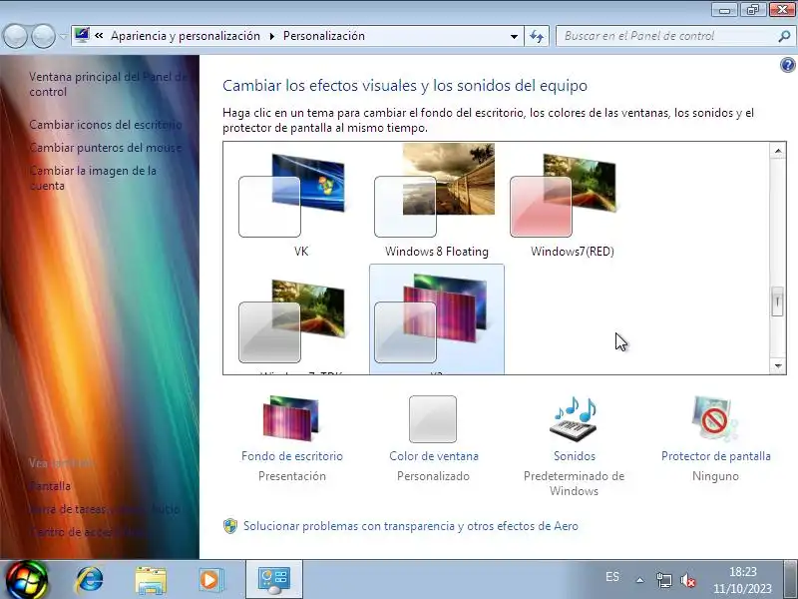Image resolution: width=798 pixels, height=599 pixels.
Task: Open the Protector de pantalla icon
Action: pos(714,418)
